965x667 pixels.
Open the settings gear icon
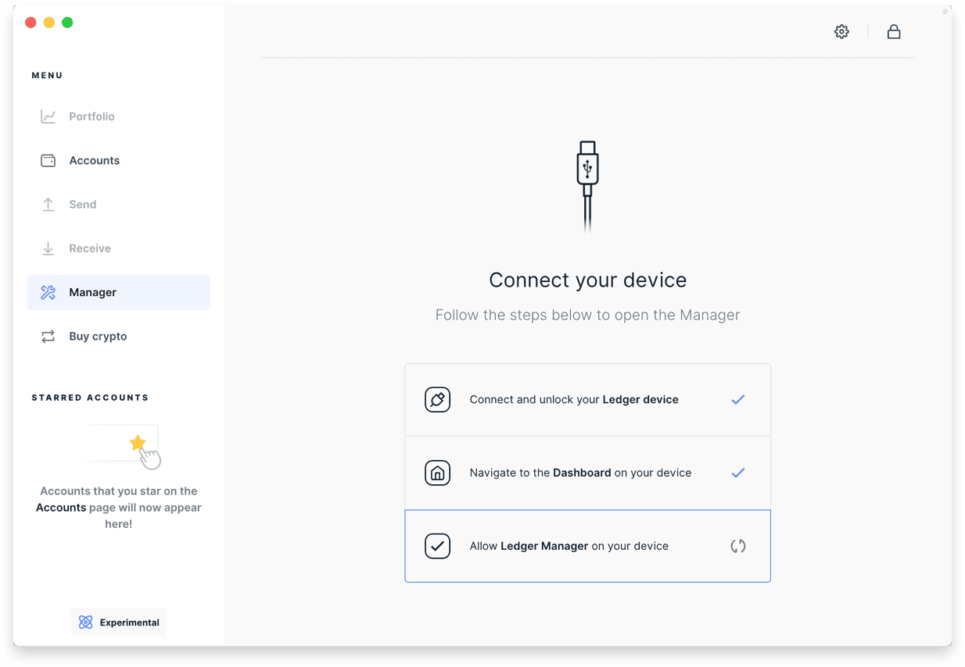[841, 32]
